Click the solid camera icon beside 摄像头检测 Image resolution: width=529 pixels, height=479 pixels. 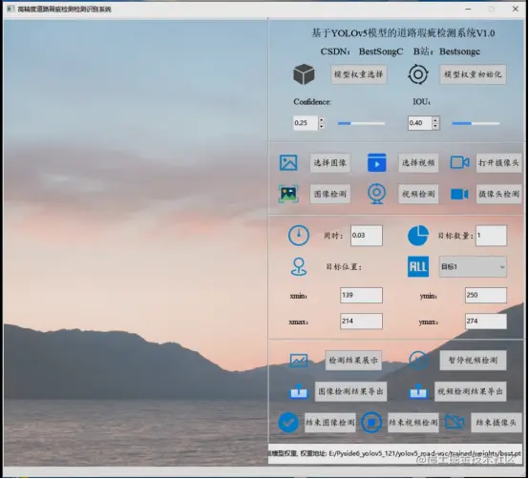coord(459,194)
